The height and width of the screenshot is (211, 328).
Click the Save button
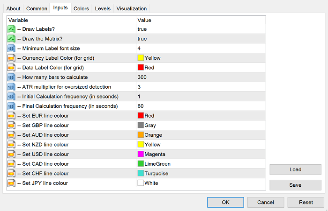pyautogui.click(x=295, y=185)
